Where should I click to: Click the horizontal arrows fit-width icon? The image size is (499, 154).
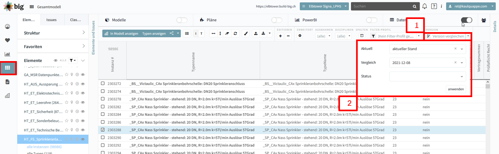(x=213, y=33)
